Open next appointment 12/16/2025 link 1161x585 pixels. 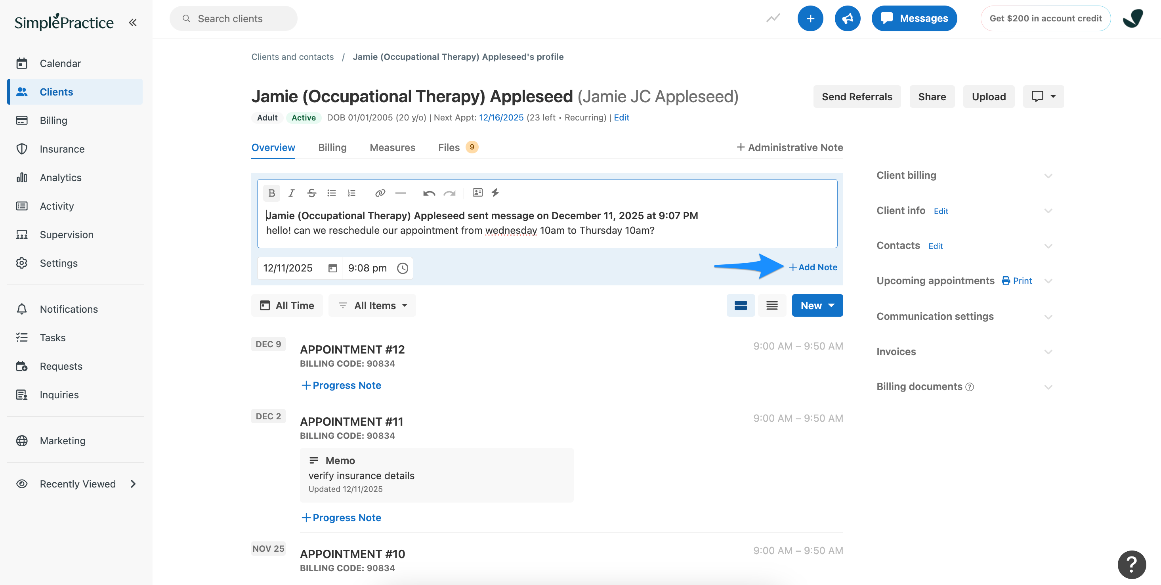click(501, 118)
